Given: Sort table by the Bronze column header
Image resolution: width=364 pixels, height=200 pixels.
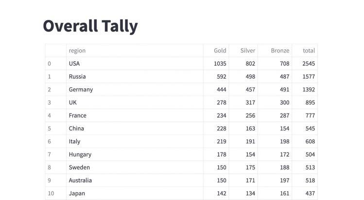Looking at the screenshot, I should (x=275, y=50).
